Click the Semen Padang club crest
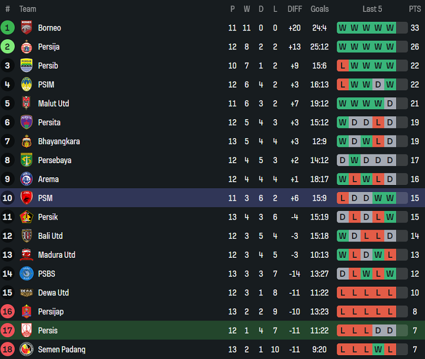 click(26, 349)
